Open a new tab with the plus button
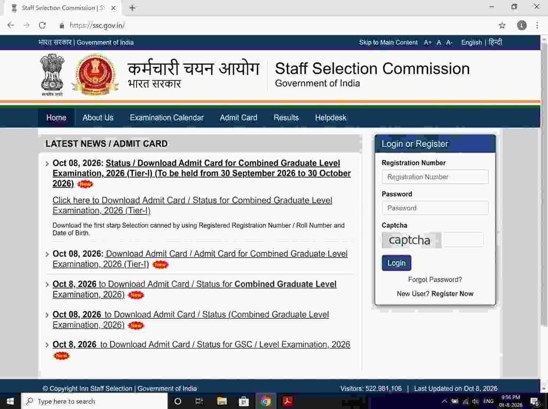Viewport: 548px width, 409px height. tap(133, 7)
